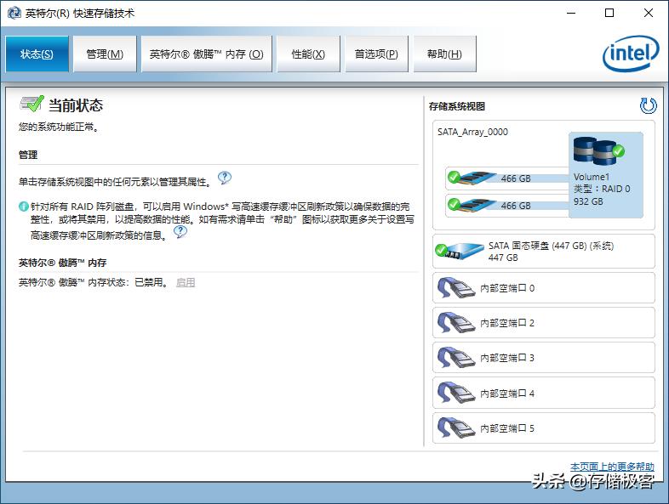
Task: Open the 性能(X) tab
Action: click(x=308, y=54)
